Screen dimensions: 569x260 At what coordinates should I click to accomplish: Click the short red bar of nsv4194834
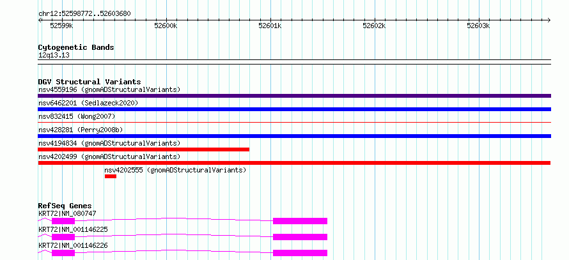coord(144,149)
